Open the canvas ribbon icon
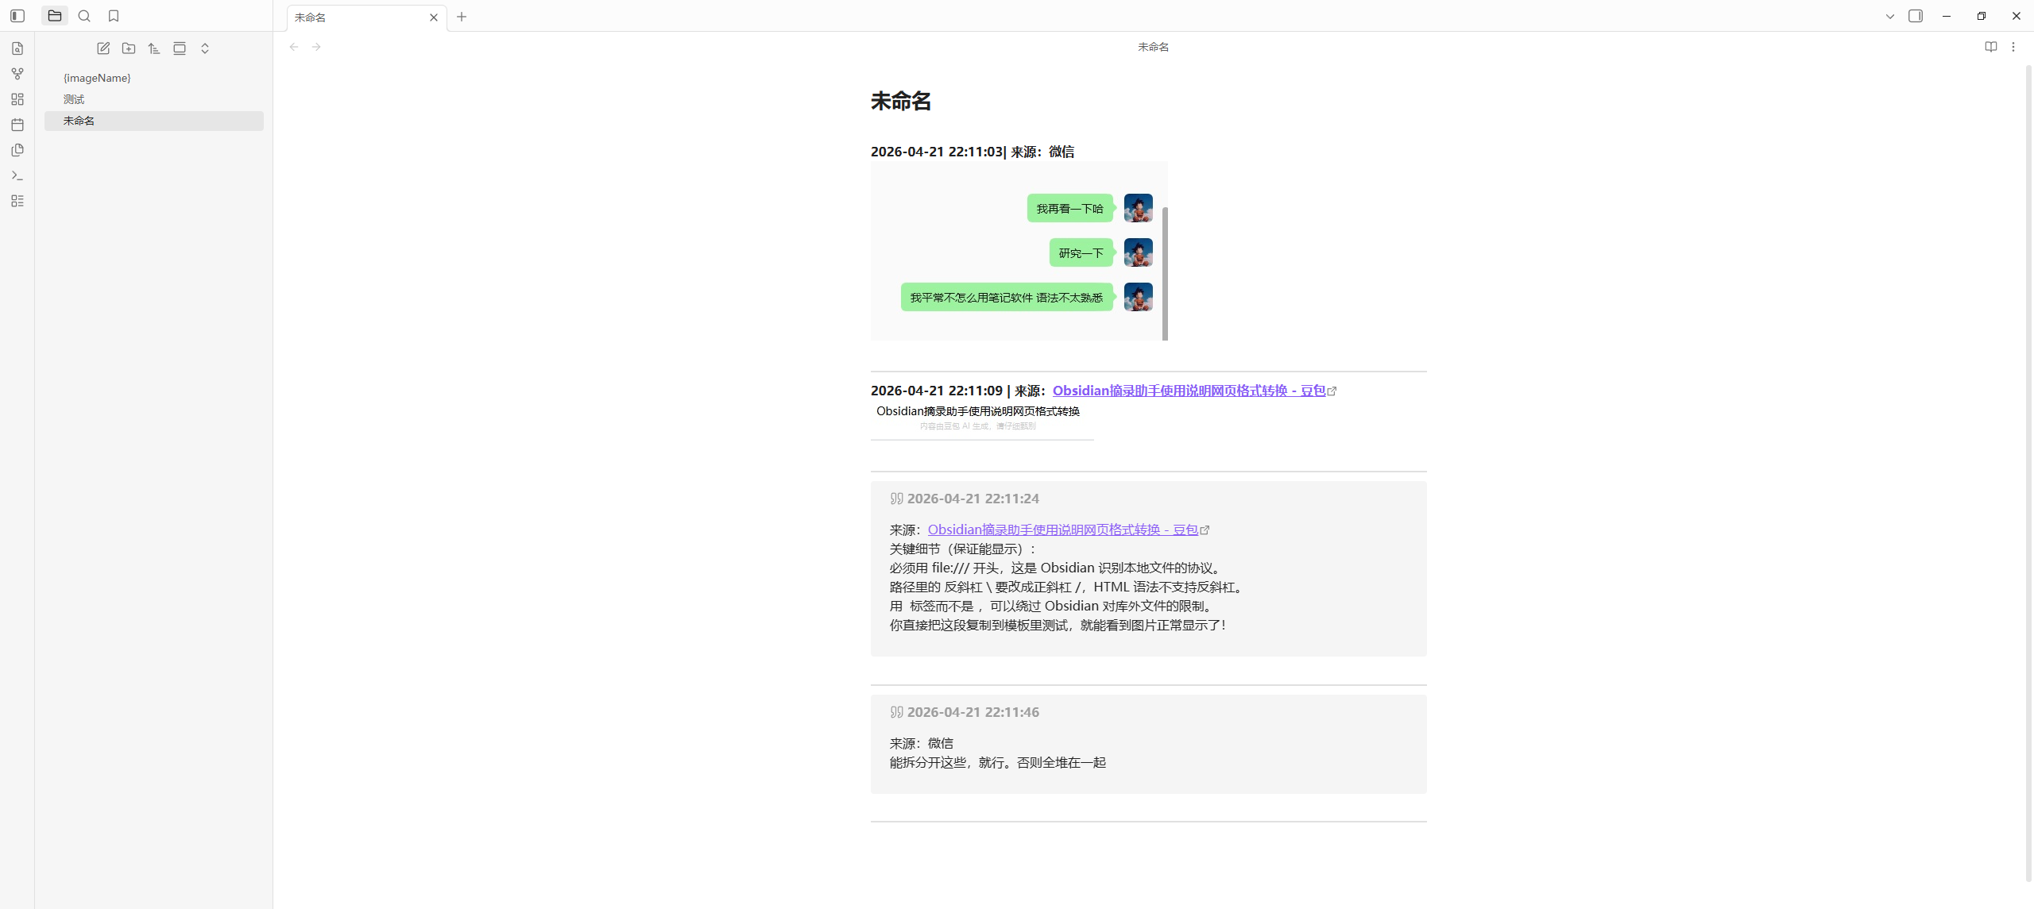 tap(17, 99)
